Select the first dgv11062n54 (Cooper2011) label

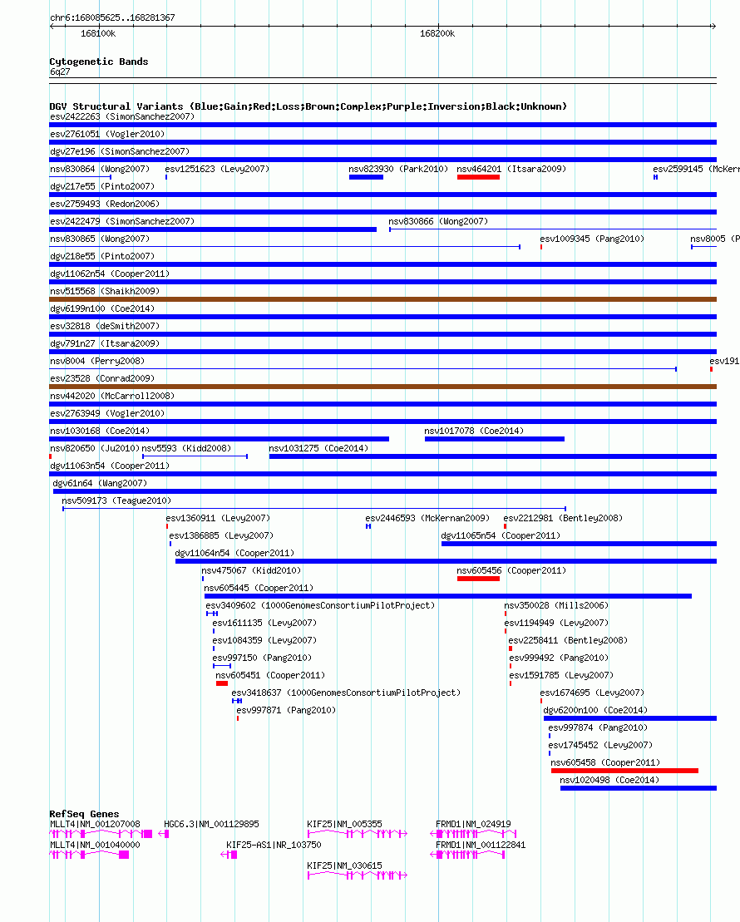110,274
